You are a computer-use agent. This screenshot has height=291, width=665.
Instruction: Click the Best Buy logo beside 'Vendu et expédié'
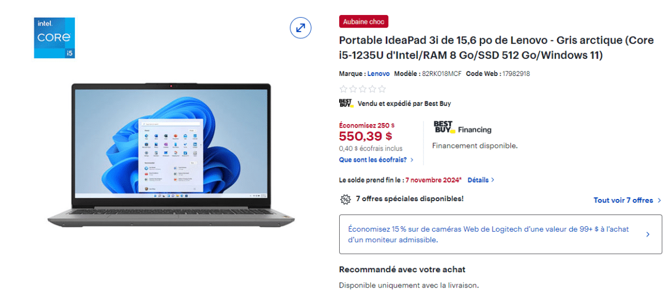[x=346, y=103]
